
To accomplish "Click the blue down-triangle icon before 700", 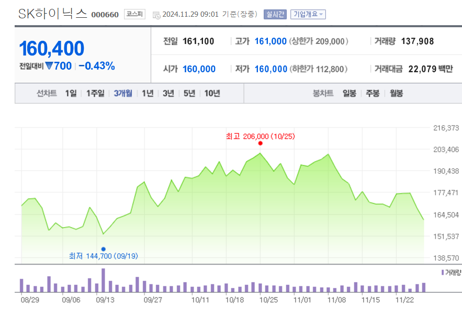I will point(49,66).
